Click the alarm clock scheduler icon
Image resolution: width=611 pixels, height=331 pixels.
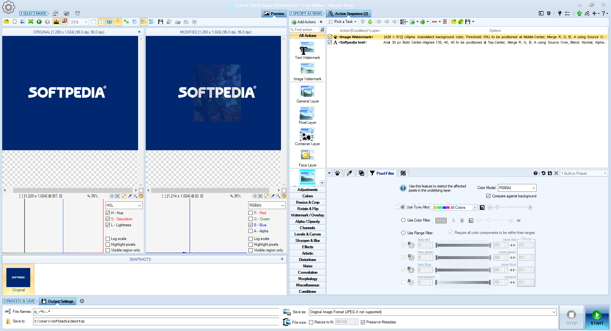coord(78,13)
